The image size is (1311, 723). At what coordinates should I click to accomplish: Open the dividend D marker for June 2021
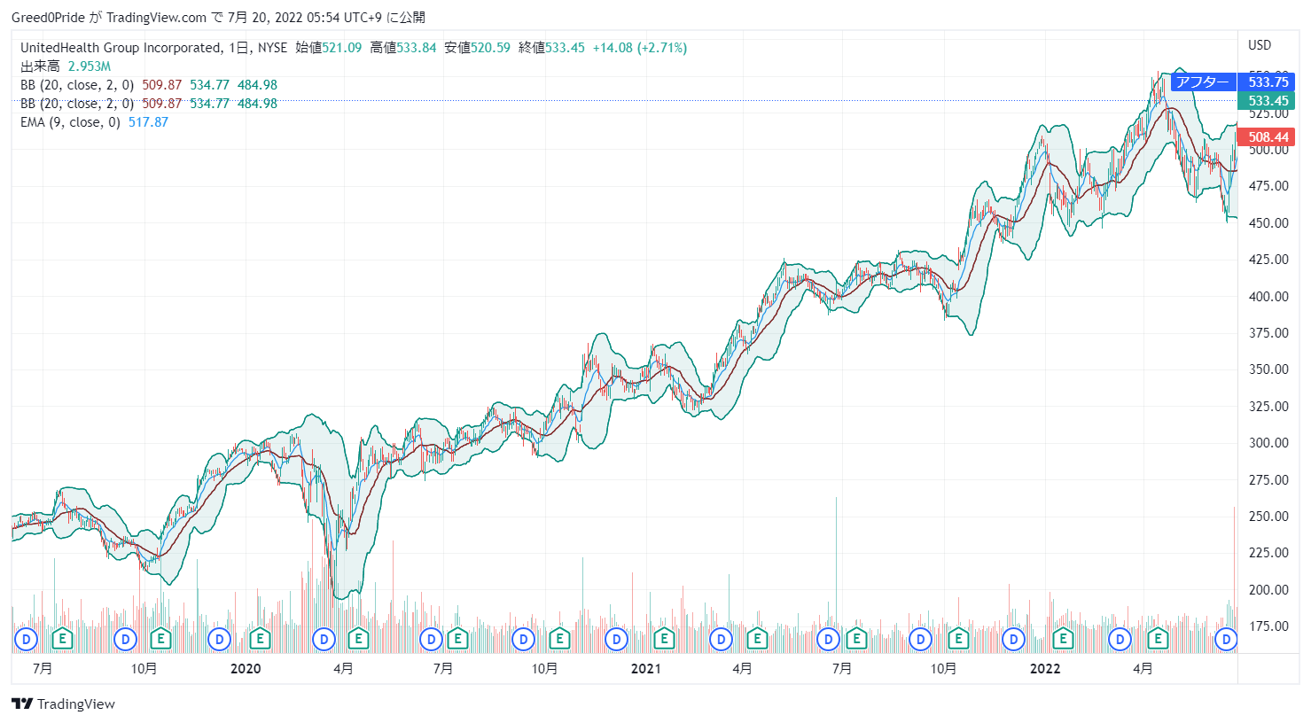[x=828, y=639]
